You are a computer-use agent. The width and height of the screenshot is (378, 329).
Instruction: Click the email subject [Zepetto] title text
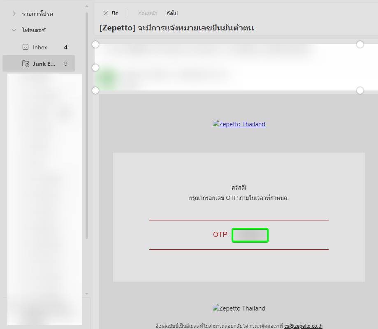176,28
